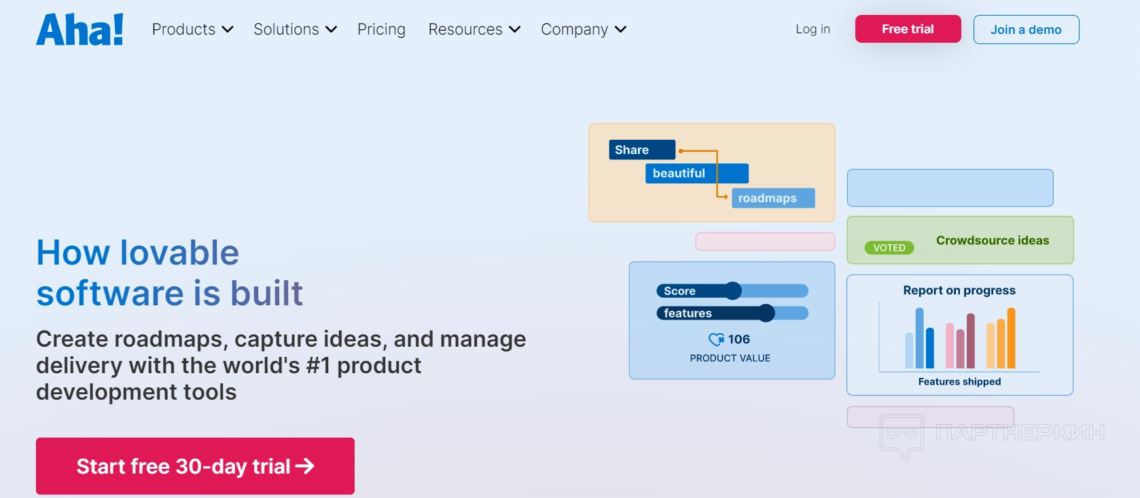
Task: Open the Resources dropdown
Action: coord(474,29)
